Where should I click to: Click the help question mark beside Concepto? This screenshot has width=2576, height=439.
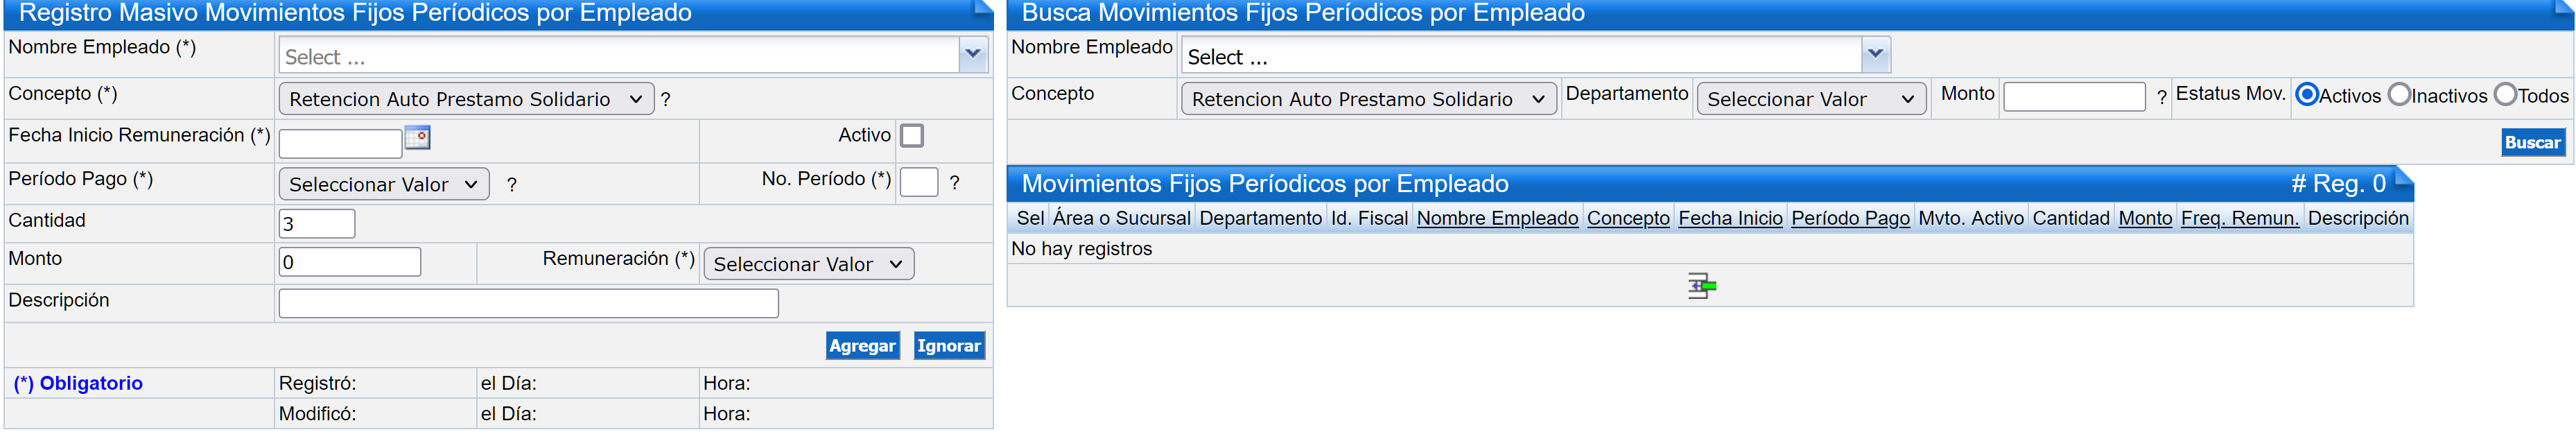[666, 100]
